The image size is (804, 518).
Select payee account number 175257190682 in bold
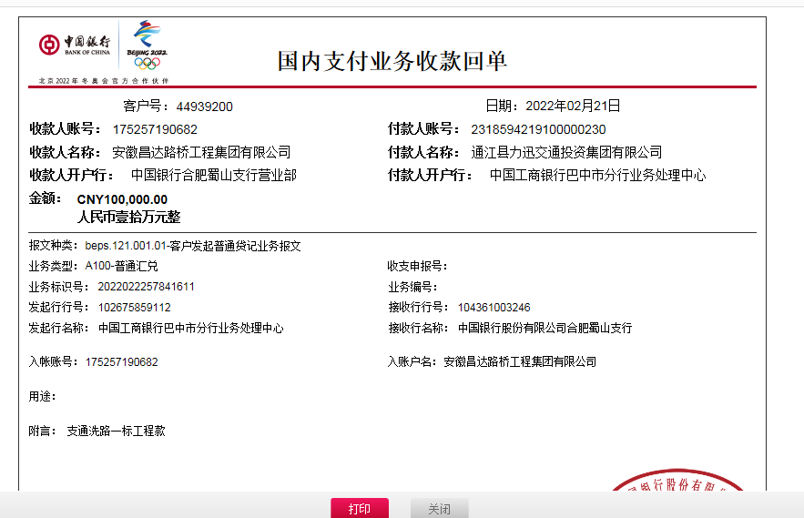155,129
